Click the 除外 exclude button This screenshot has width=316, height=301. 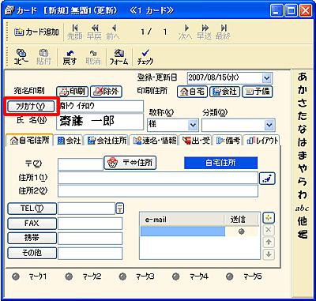[106, 92]
